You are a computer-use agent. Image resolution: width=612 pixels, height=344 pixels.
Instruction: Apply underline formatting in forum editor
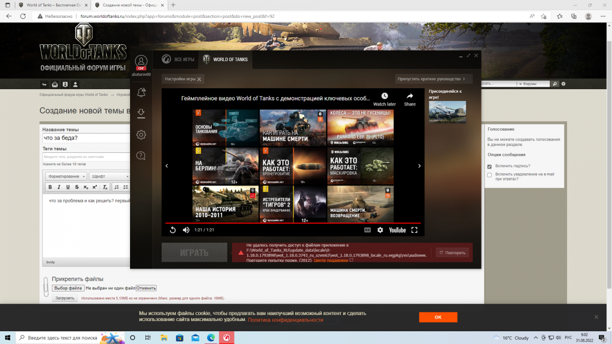tap(68, 188)
